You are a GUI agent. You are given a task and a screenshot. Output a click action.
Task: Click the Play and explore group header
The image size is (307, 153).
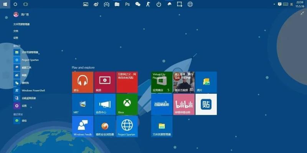tap(83, 68)
